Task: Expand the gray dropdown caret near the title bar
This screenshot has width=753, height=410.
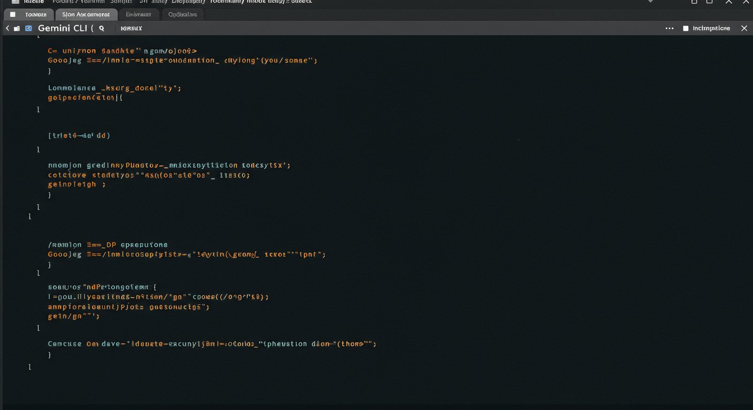Action: pyautogui.click(x=650, y=2)
